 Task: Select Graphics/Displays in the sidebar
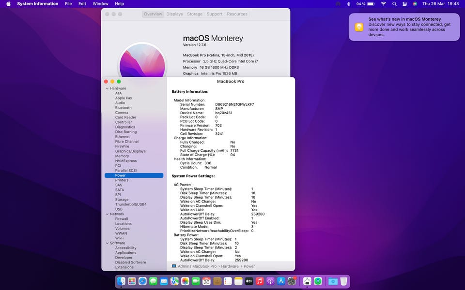click(x=130, y=151)
